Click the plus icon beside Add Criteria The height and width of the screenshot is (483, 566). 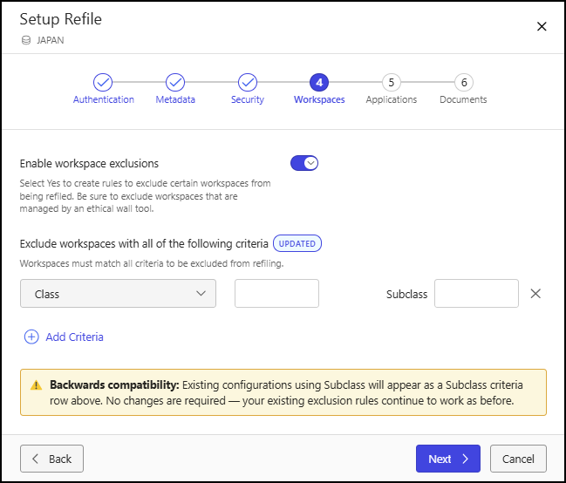point(31,337)
